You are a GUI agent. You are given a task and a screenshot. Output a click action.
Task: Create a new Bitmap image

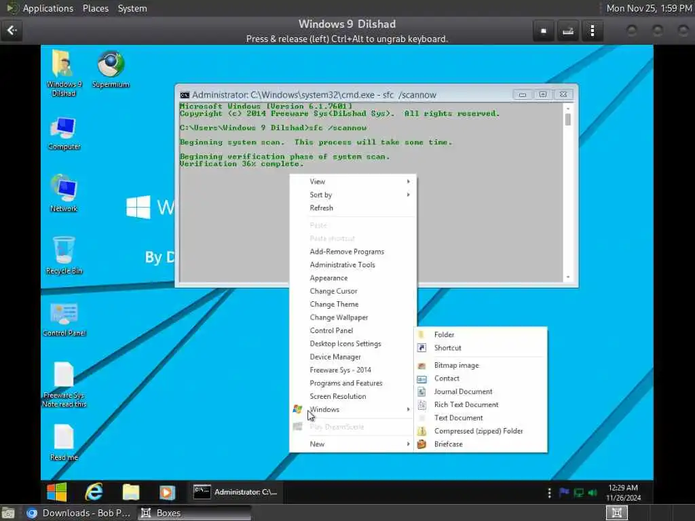(481, 365)
